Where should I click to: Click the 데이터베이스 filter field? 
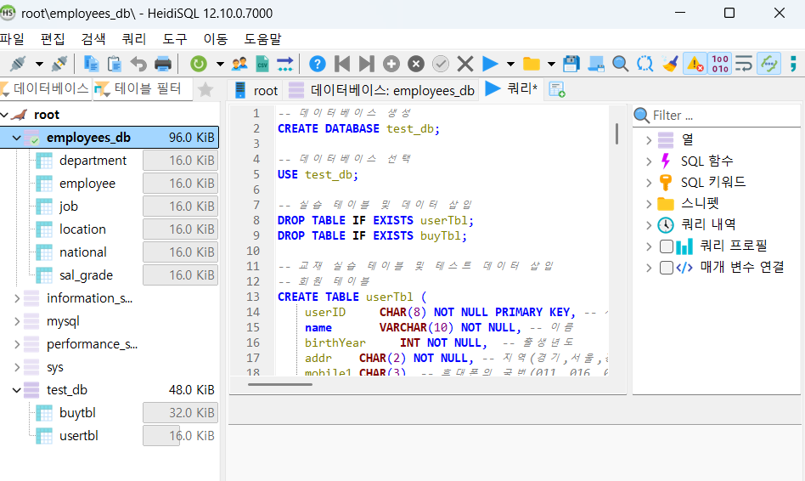click(x=45, y=89)
